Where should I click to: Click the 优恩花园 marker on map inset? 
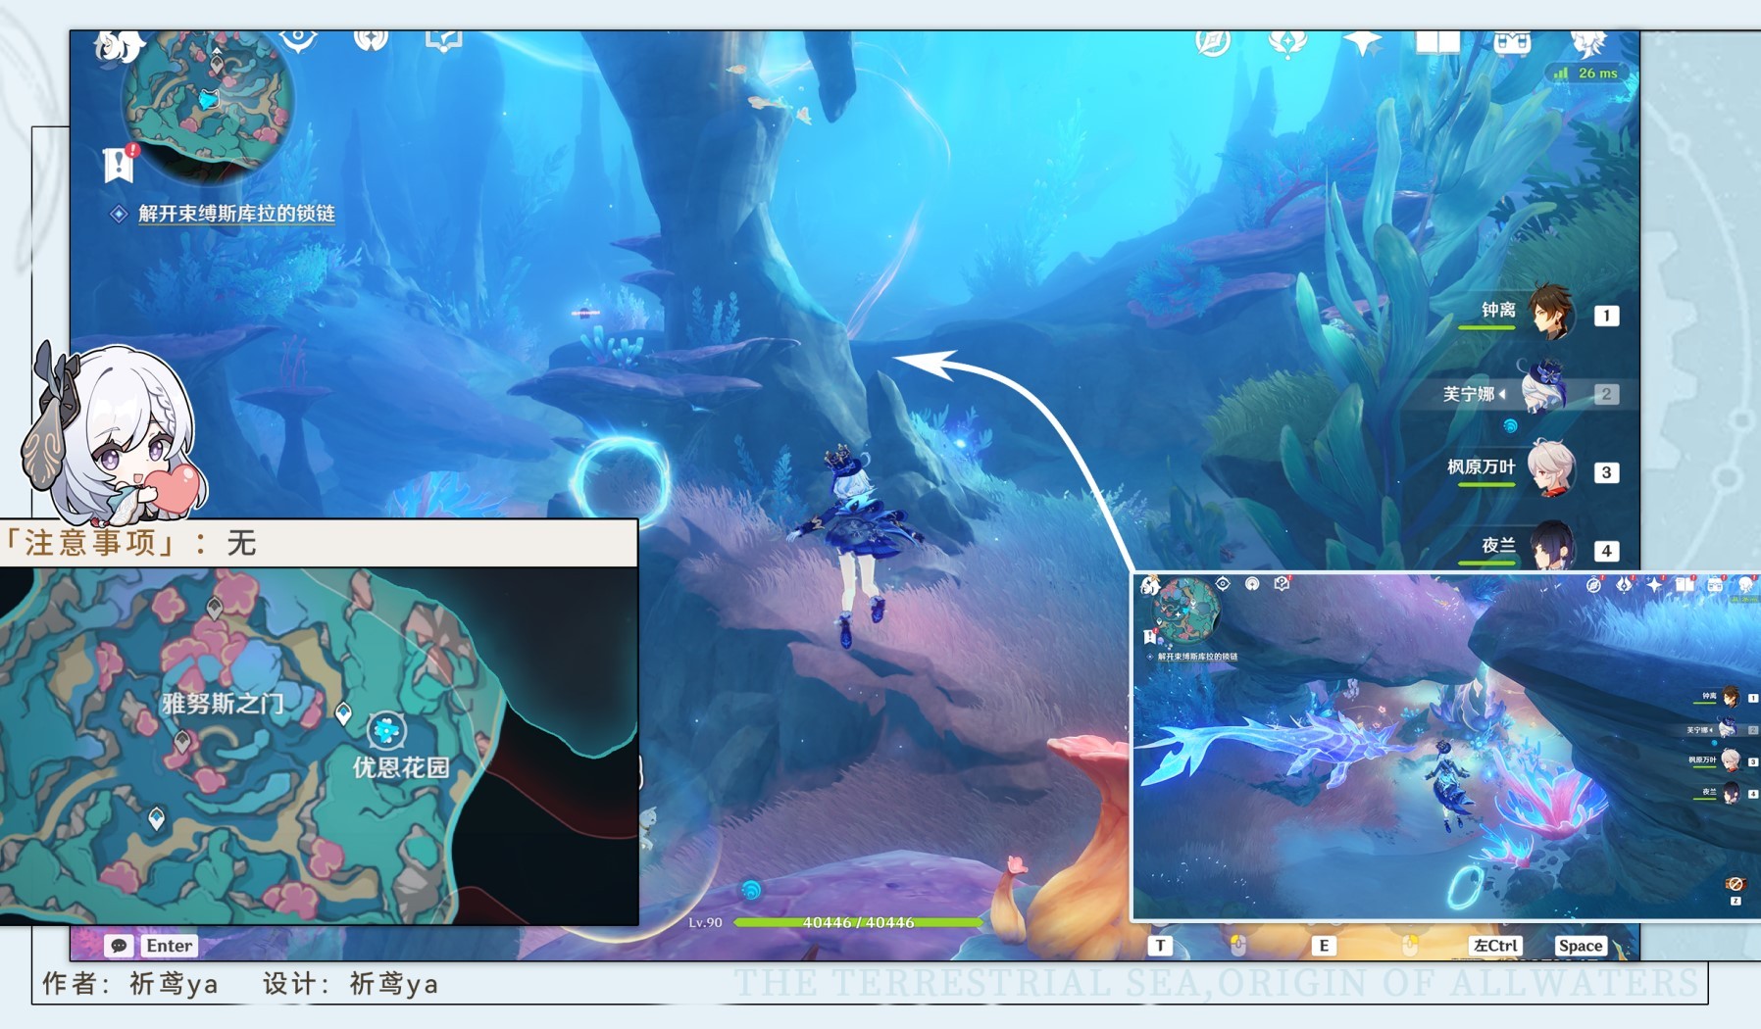click(386, 730)
